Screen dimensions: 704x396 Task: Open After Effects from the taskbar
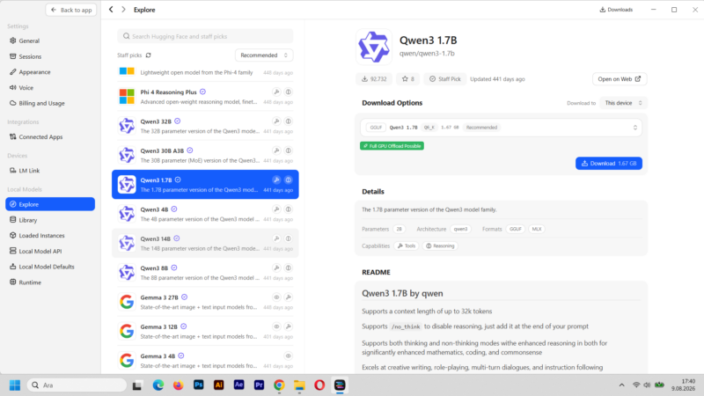[238, 385]
